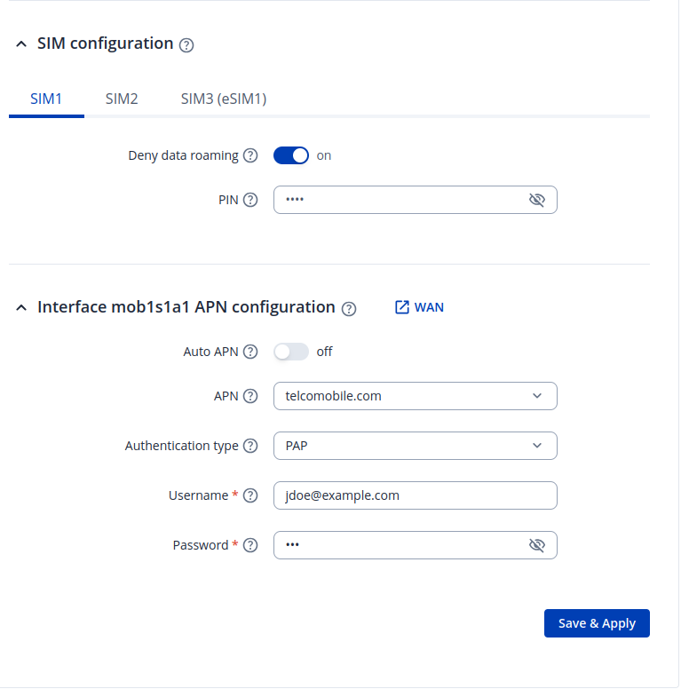Viewport: 681px width, 689px height.
Task: Open the WAN link
Action: (x=419, y=307)
